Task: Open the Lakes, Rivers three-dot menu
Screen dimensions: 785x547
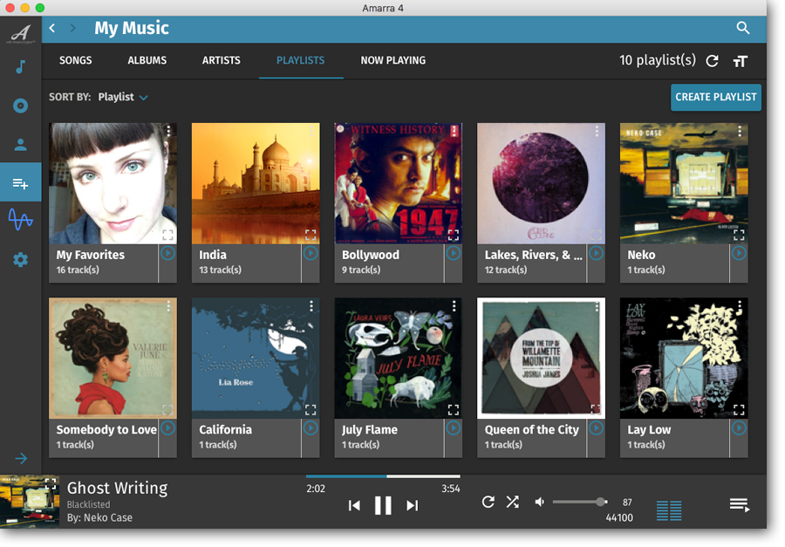Action: click(597, 131)
